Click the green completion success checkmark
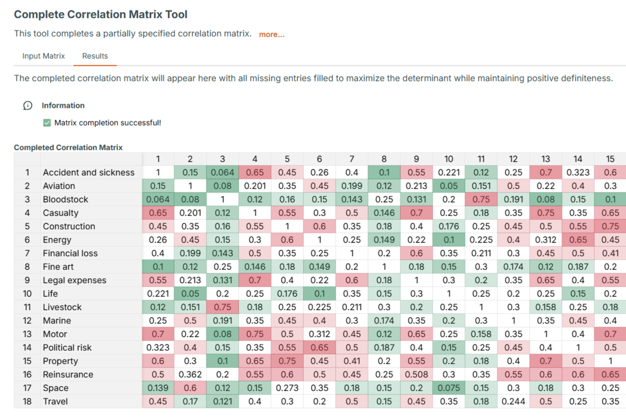Viewport: 626px width, 417px height. click(x=47, y=123)
